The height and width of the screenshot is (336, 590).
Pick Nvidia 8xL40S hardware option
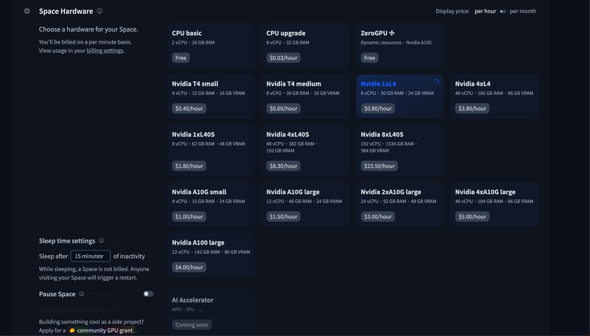(x=400, y=150)
